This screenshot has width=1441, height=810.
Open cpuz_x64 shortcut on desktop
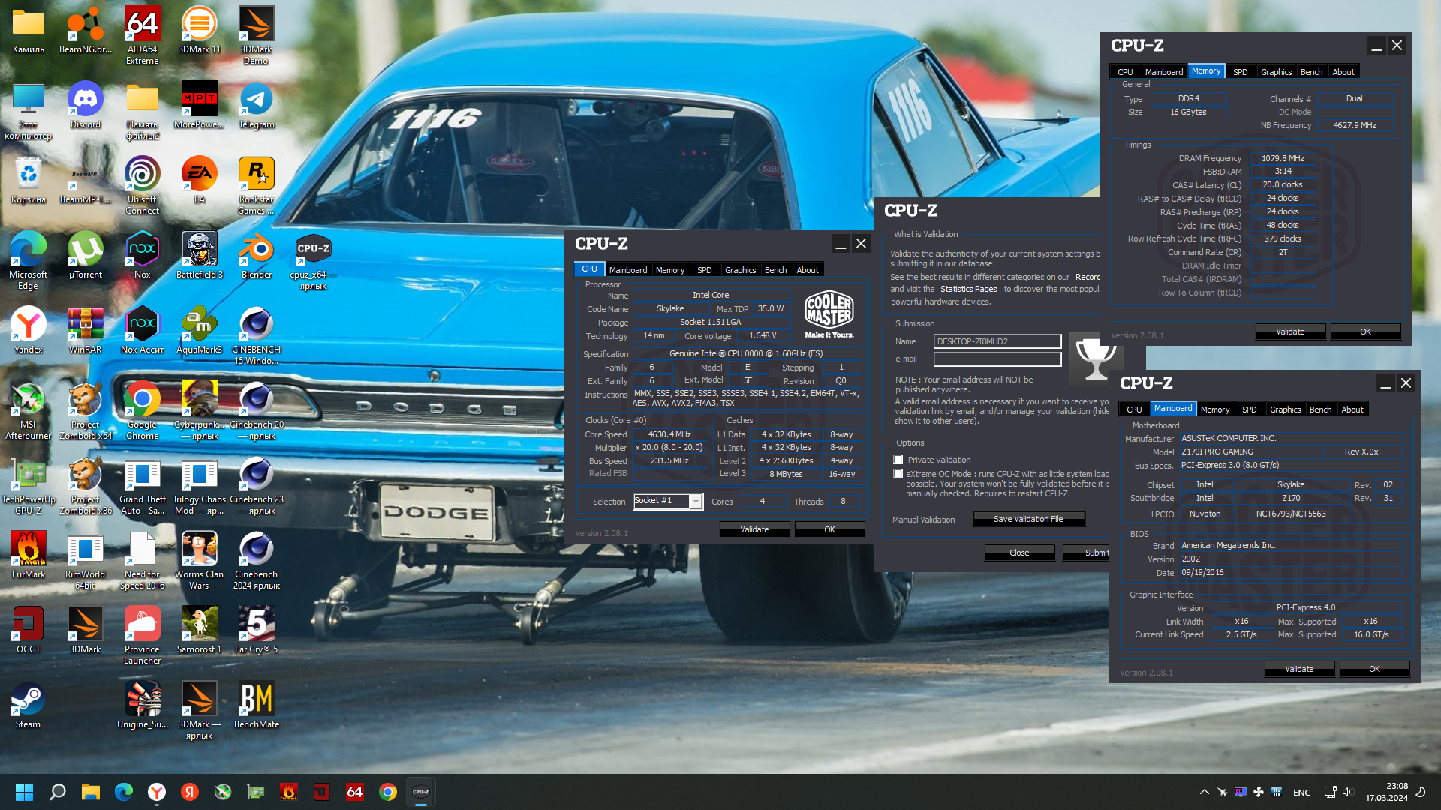313,260
